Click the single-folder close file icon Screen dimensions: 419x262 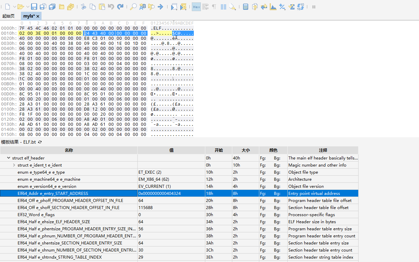61,7
